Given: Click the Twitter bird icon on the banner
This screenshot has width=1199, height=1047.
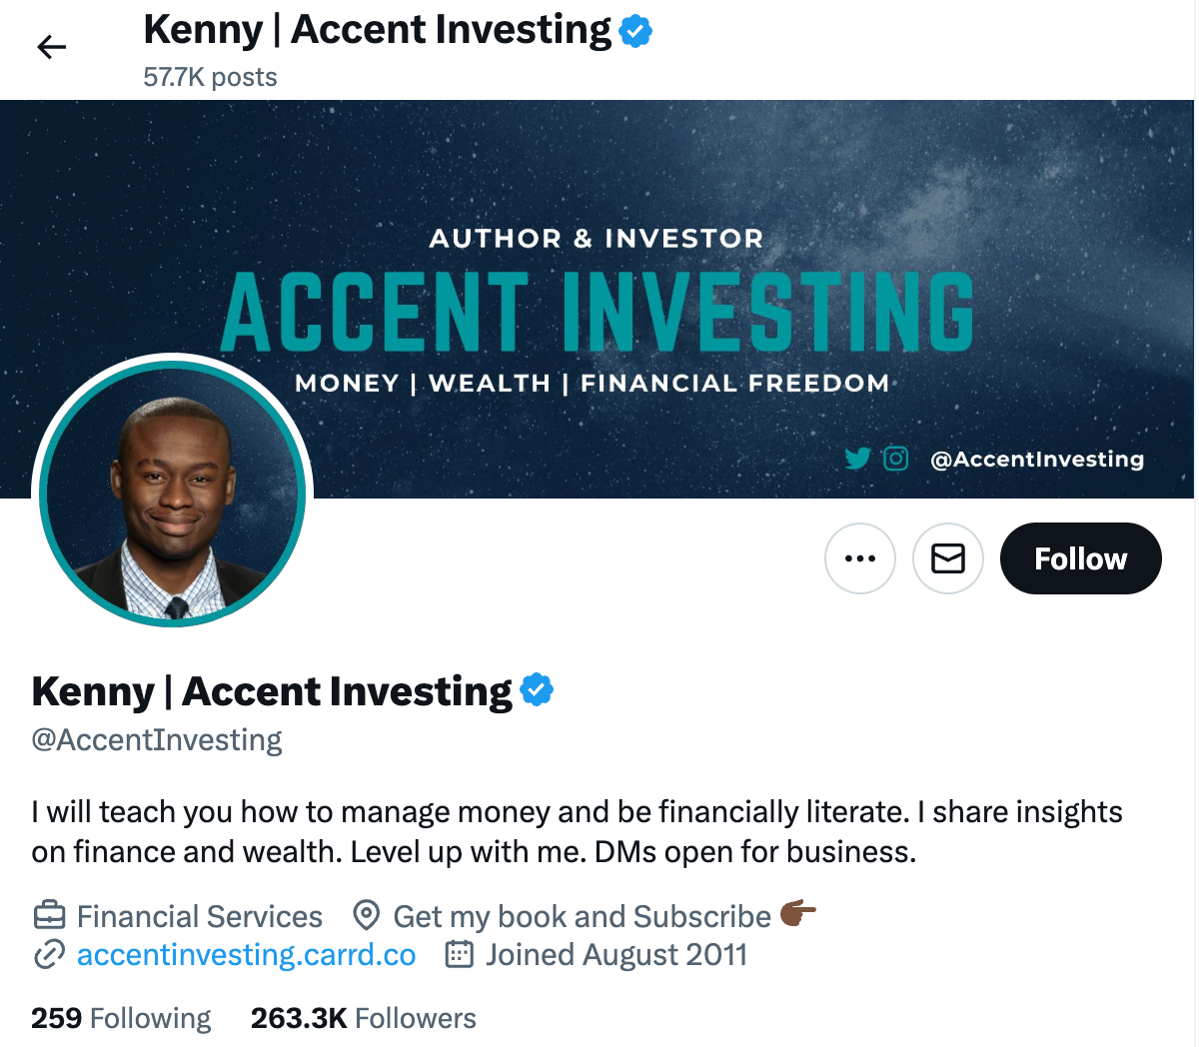Looking at the screenshot, I should point(856,458).
